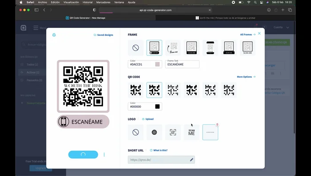Open the Visualización menu
Screen dimensions: 311x176
point(71,2)
